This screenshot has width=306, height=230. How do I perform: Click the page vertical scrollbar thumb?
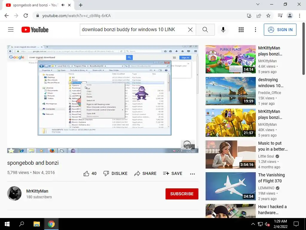coord(304,48)
